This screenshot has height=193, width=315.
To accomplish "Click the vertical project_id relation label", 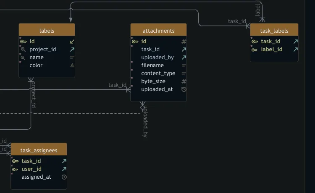I will pyautogui.click(x=34, y=94).
